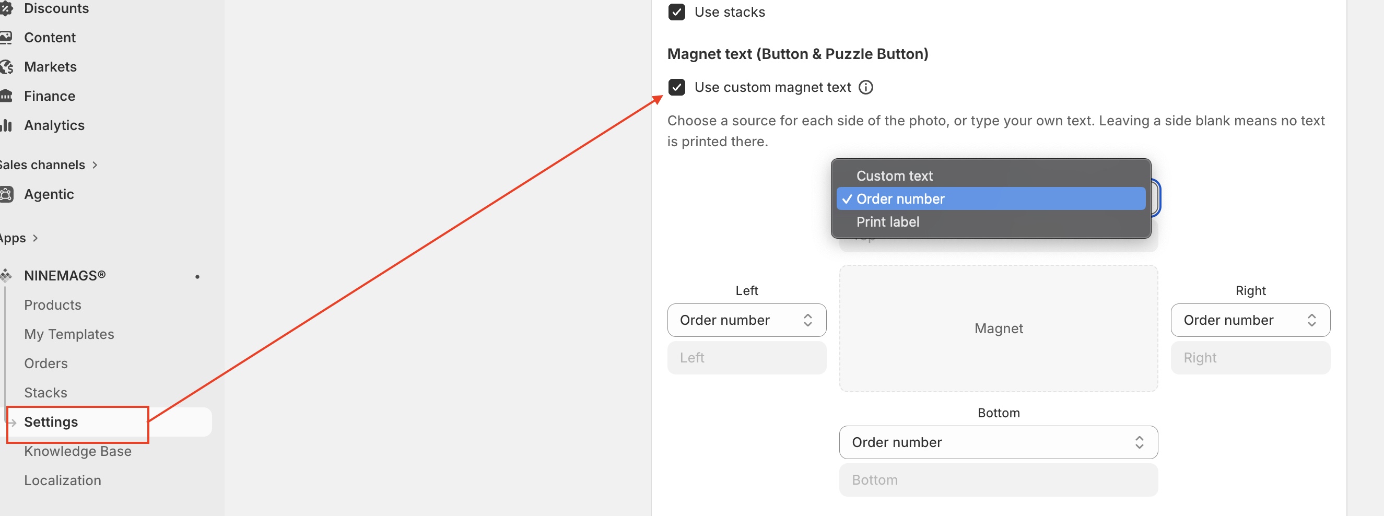Screen dimensions: 1384x516
Task: Click the info icon beside custom magnet text
Action: tap(865, 87)
